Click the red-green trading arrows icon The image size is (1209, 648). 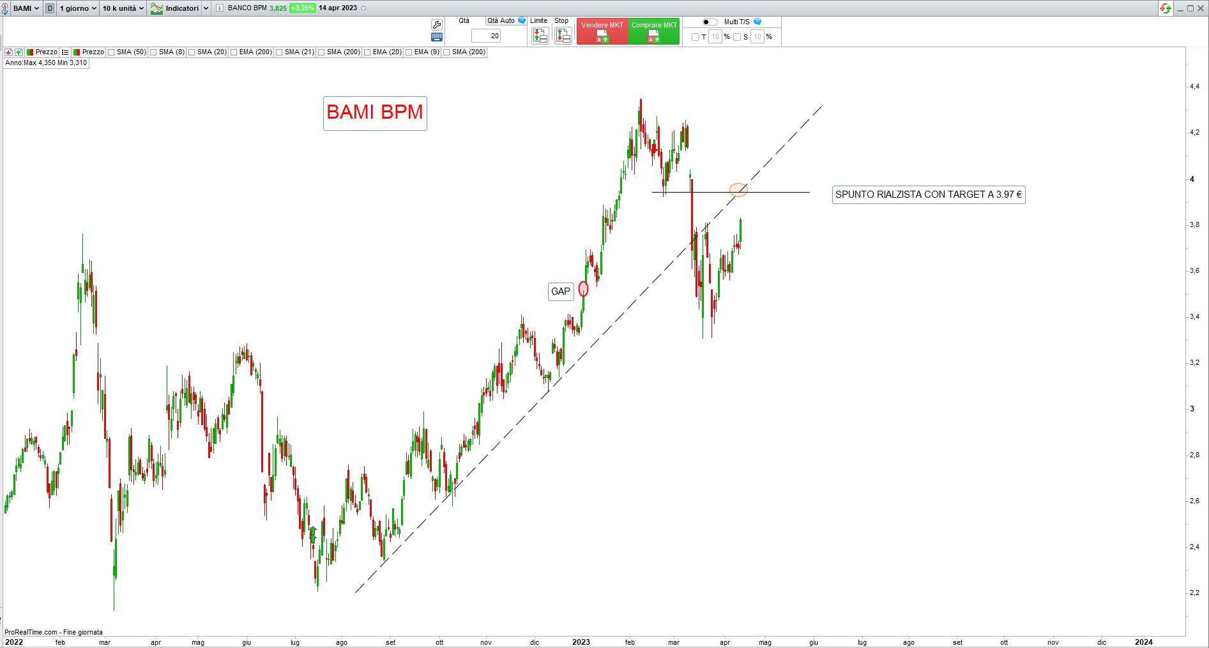[1166, 8]
